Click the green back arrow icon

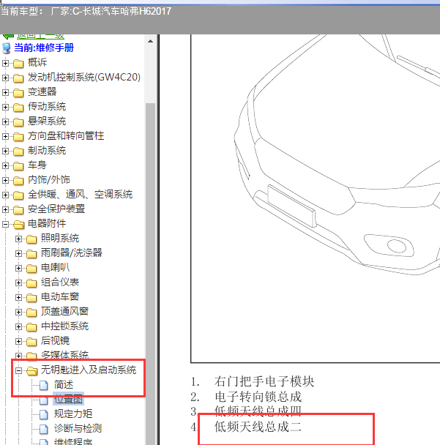tap(8, 37)
